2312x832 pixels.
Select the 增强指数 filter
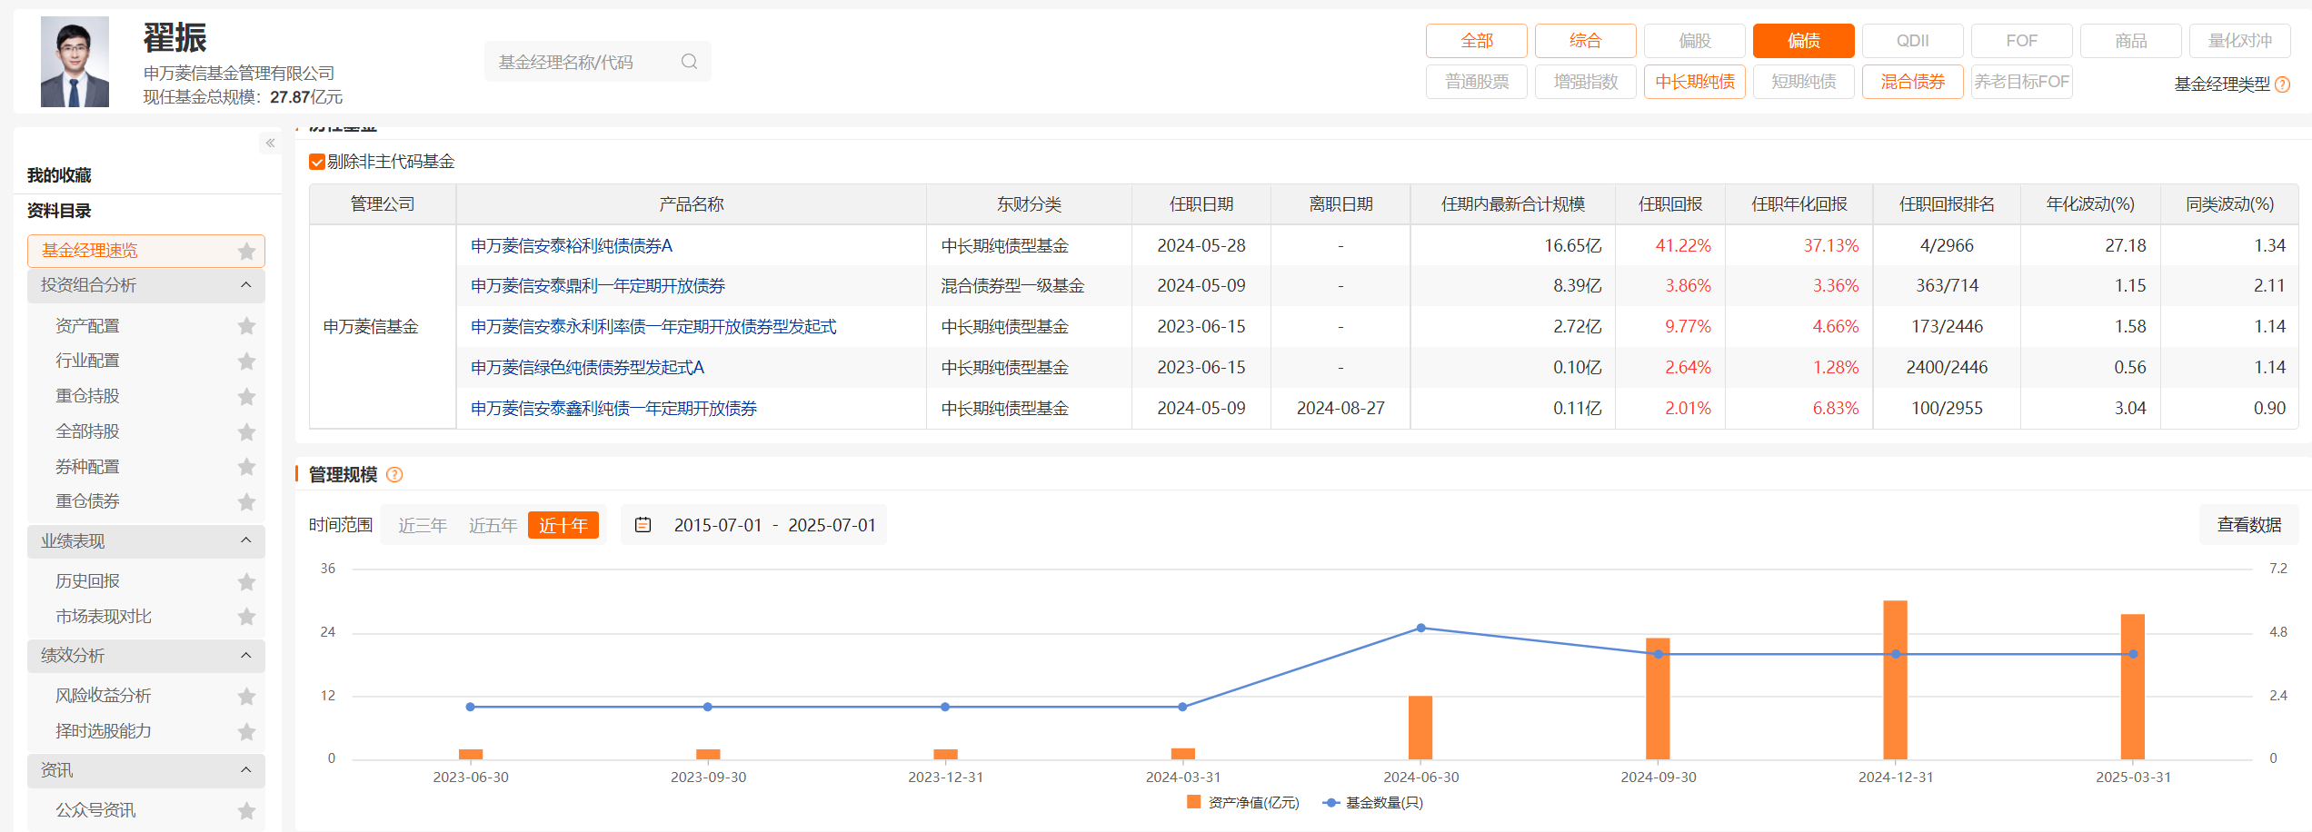pos(1586,82)
